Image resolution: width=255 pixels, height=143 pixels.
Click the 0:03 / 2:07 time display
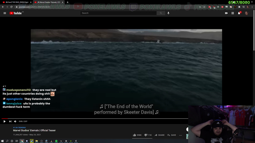pos(23,121)
